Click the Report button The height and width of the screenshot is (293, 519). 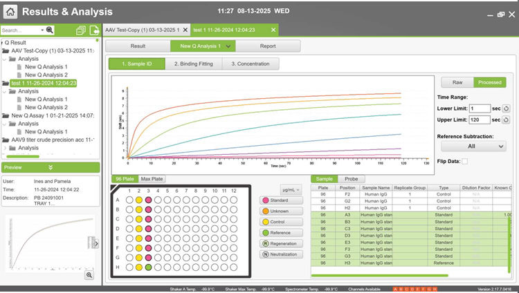(x=268, y=46)
